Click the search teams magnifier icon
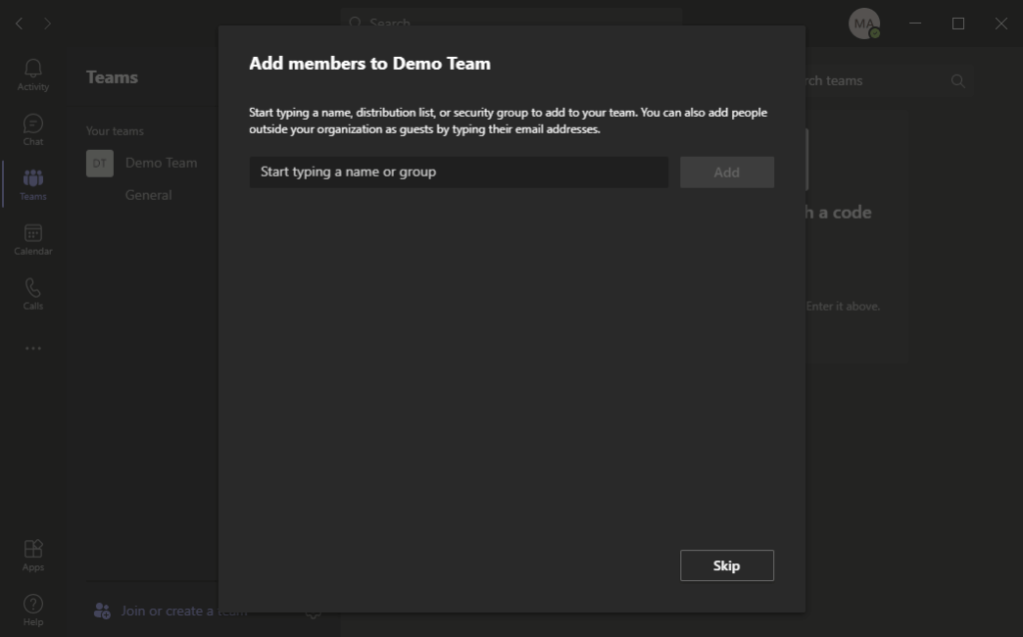 click(x=957, y=81)
